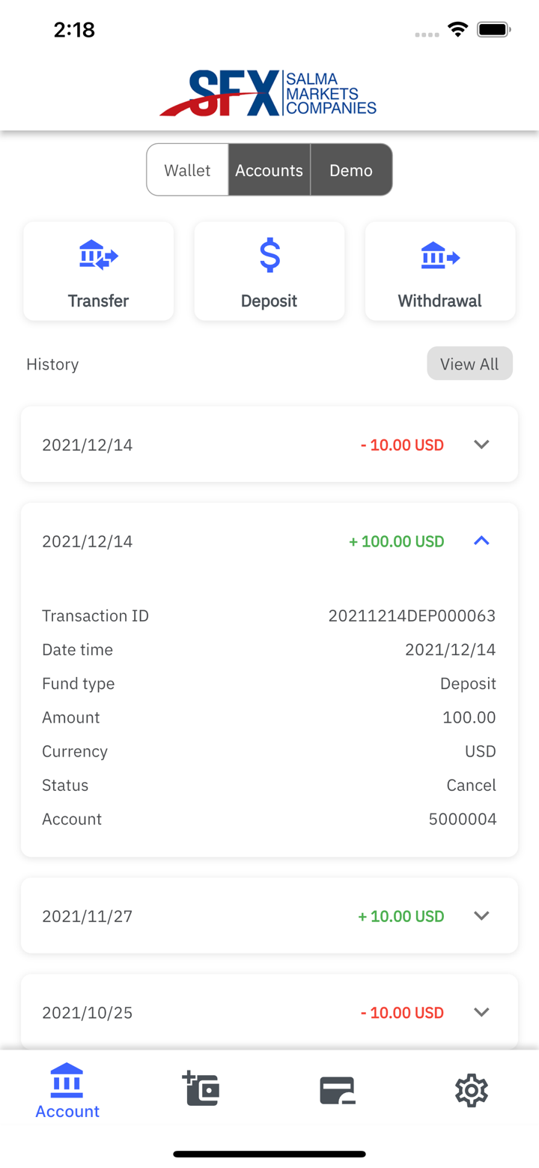This screenshot has height=1168, width=539.
Task: Tap the account number 5000004
Action: tap(462, 819)
